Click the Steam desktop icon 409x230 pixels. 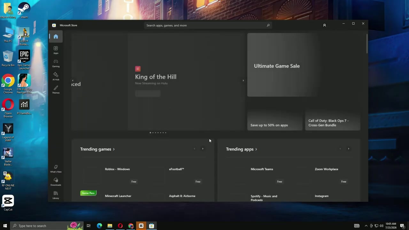(x=24, y=11)
